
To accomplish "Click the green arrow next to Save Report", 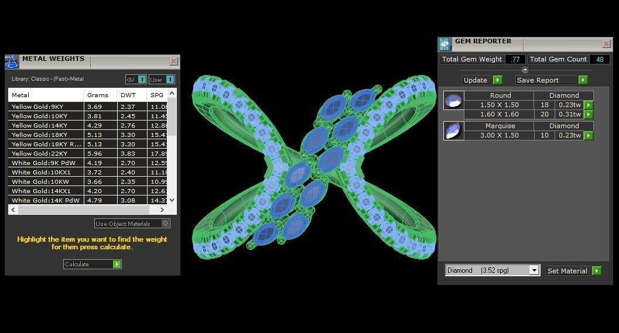I will click(583, 80).
